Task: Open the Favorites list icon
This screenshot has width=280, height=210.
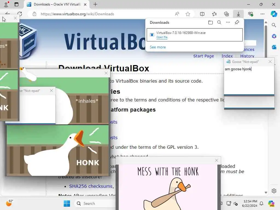Action: (x=214, y=14)
